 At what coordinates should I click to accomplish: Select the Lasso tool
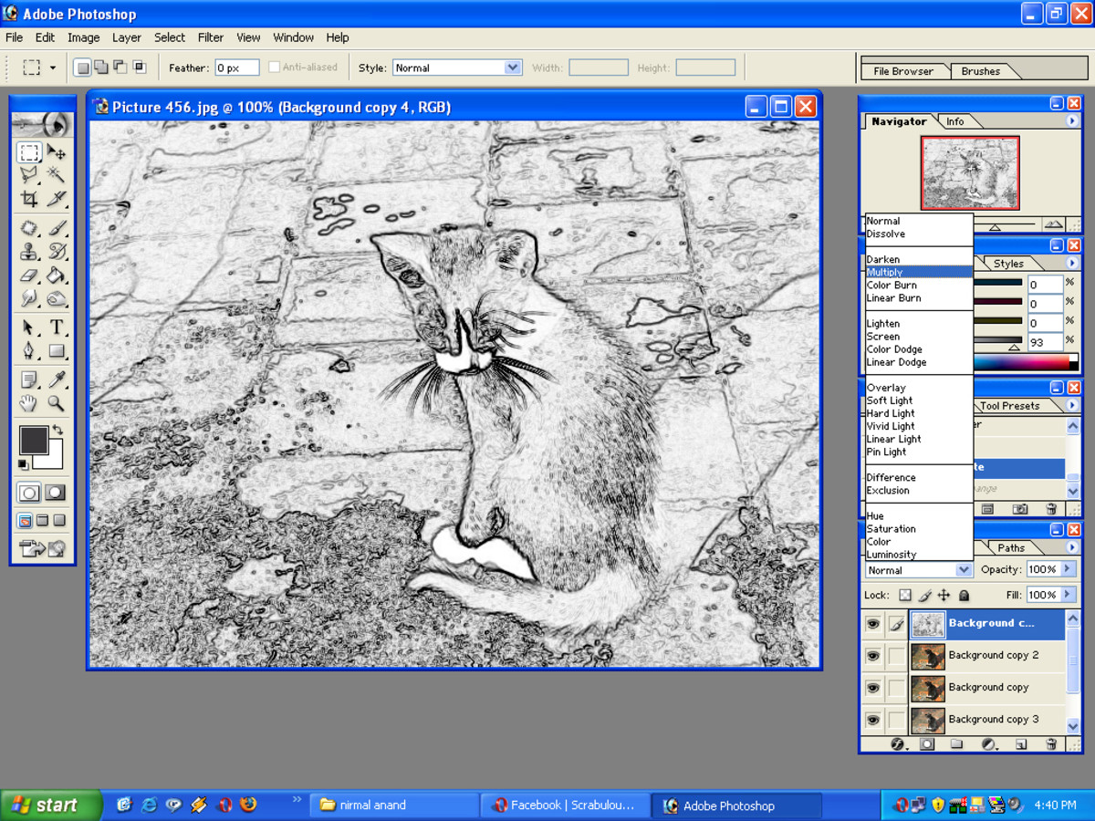[x=28, y=174]
